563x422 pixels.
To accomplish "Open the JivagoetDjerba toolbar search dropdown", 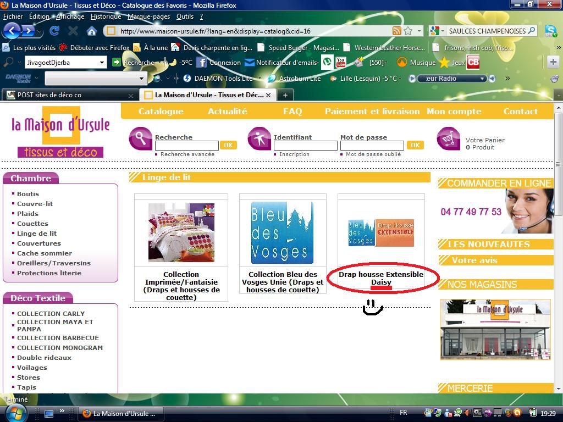I will (102, 63).
